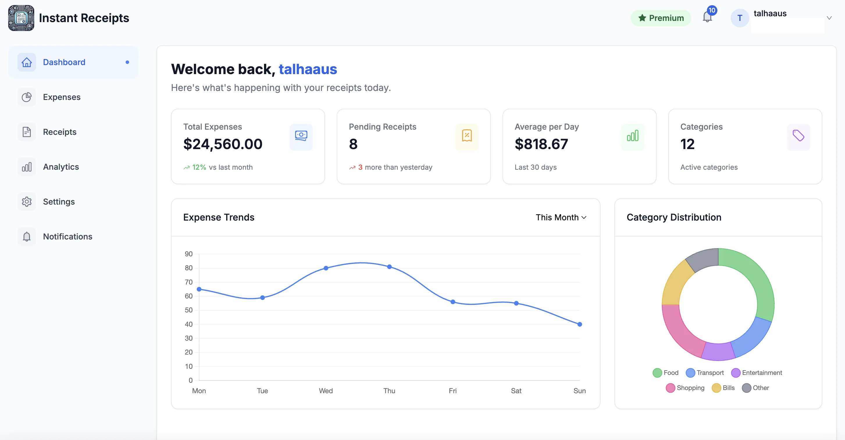Click the Average per Day chart icon

pos(632,136)
